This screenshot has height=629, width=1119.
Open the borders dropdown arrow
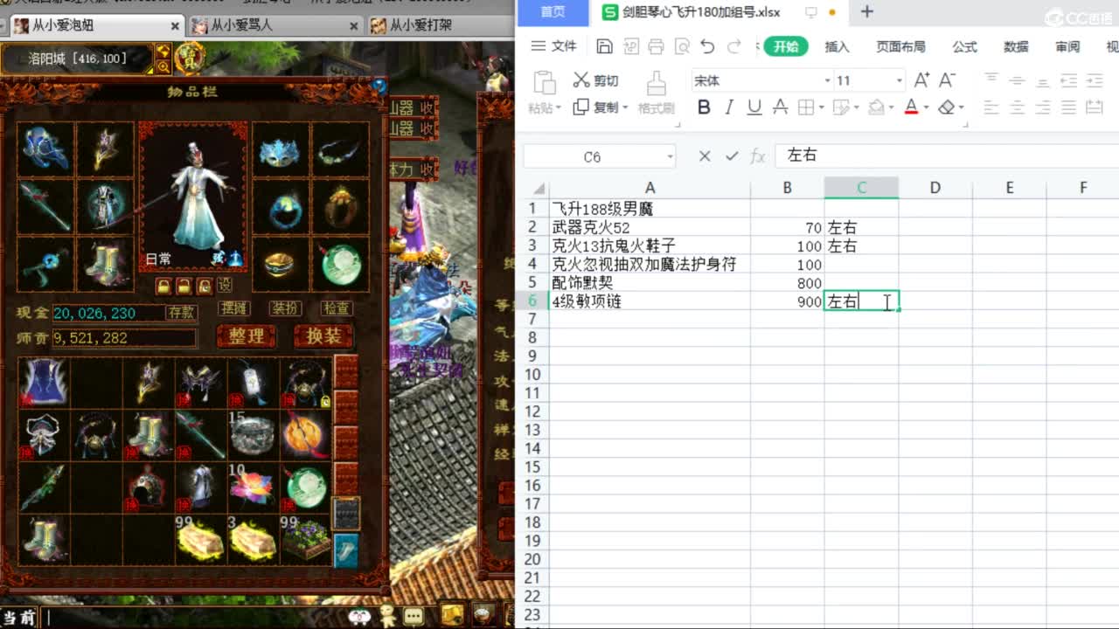click(821, 107)
